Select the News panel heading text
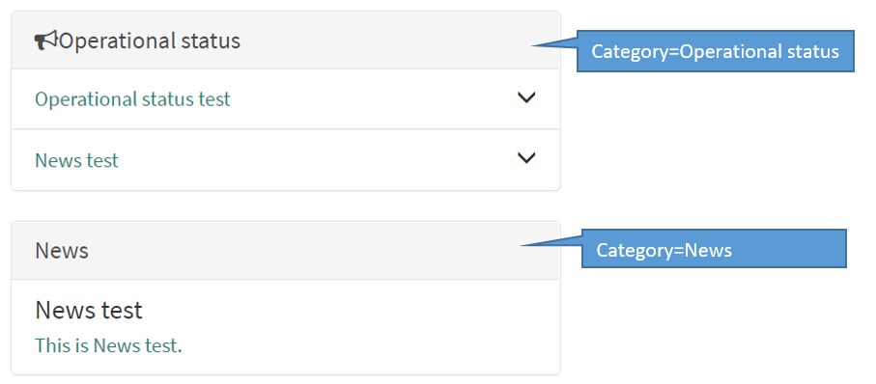This screenshot has width=876, height=384. [x=62, y=251]
